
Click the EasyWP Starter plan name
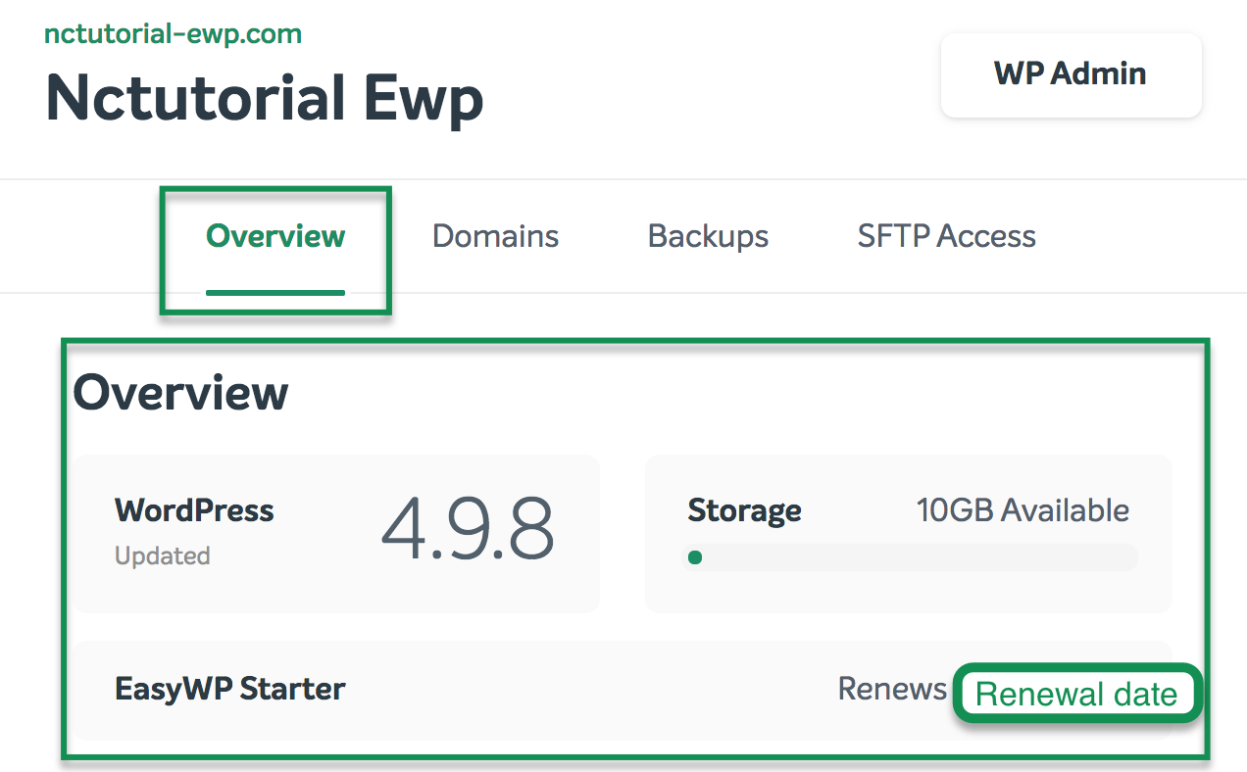click(230, 689)
